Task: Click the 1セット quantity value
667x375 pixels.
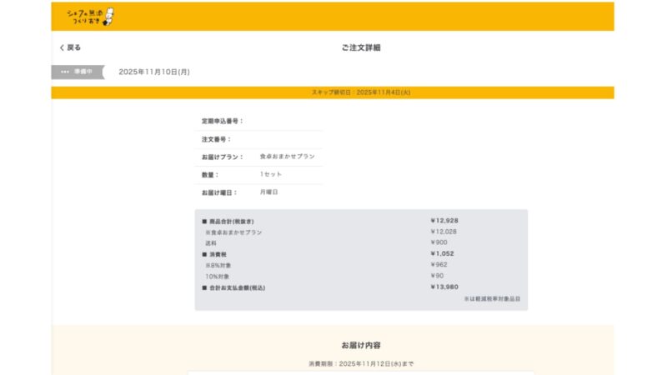Action: click(270, 174)
